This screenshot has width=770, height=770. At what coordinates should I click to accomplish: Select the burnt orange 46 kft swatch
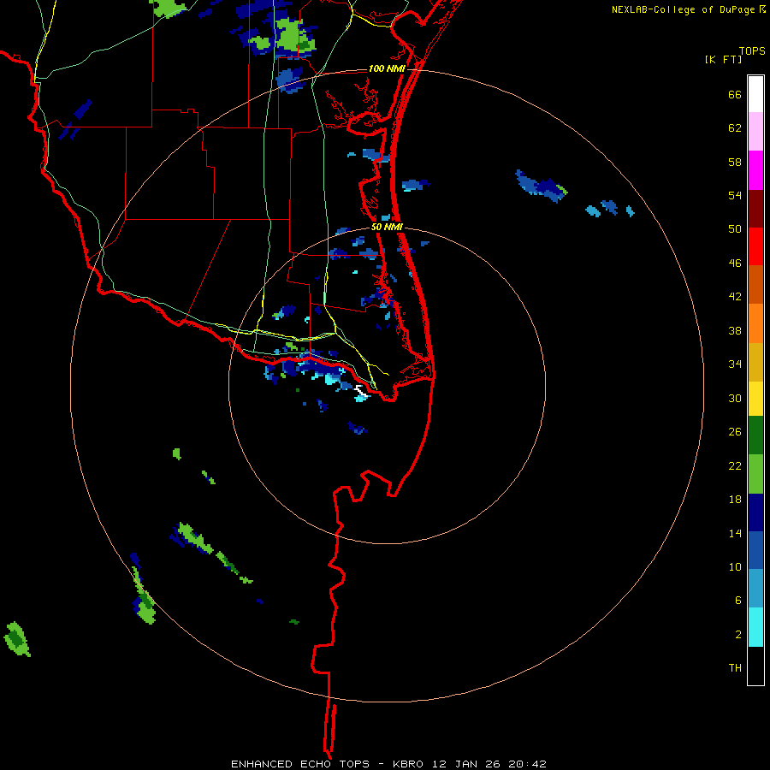click(755, 284)
